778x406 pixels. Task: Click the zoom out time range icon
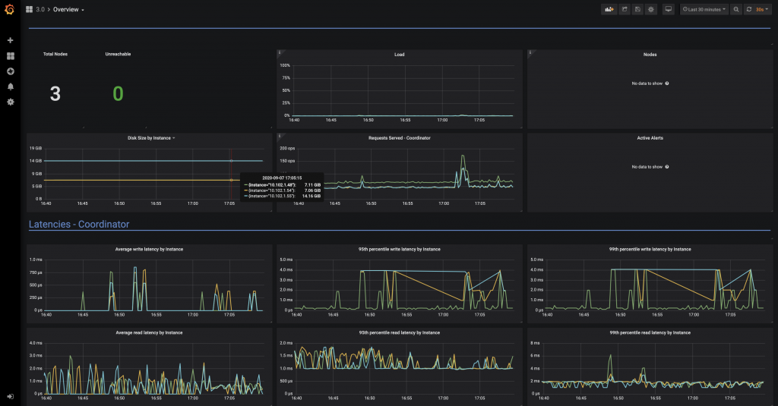(736, 9)
